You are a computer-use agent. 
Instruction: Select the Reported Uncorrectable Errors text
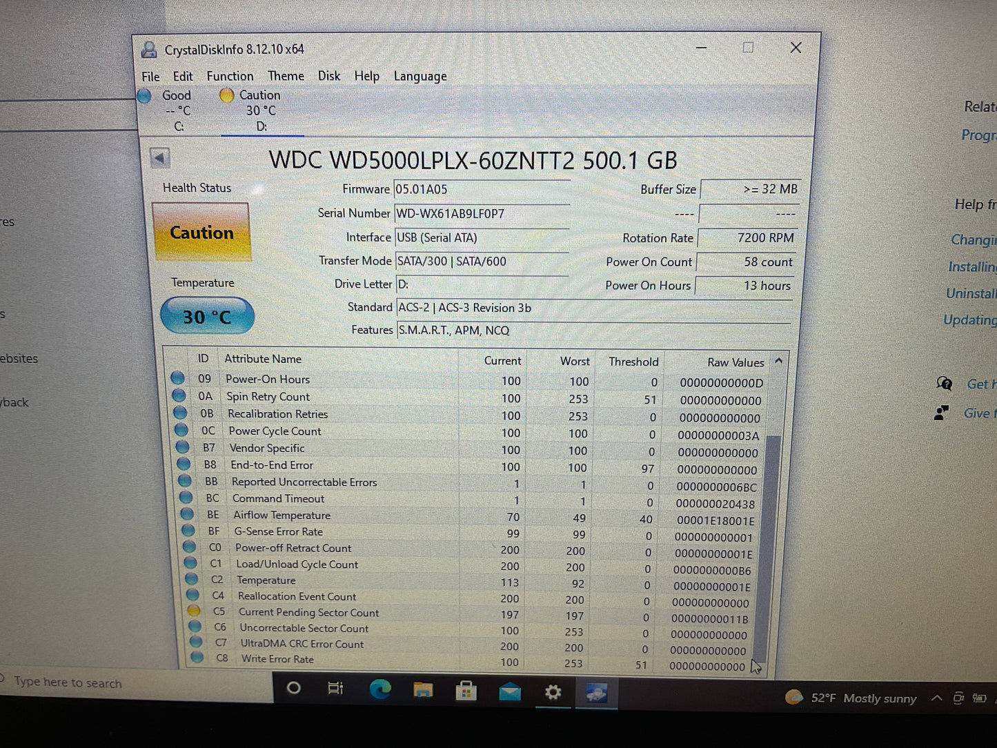pyautogui.click(x=304, y=482)
